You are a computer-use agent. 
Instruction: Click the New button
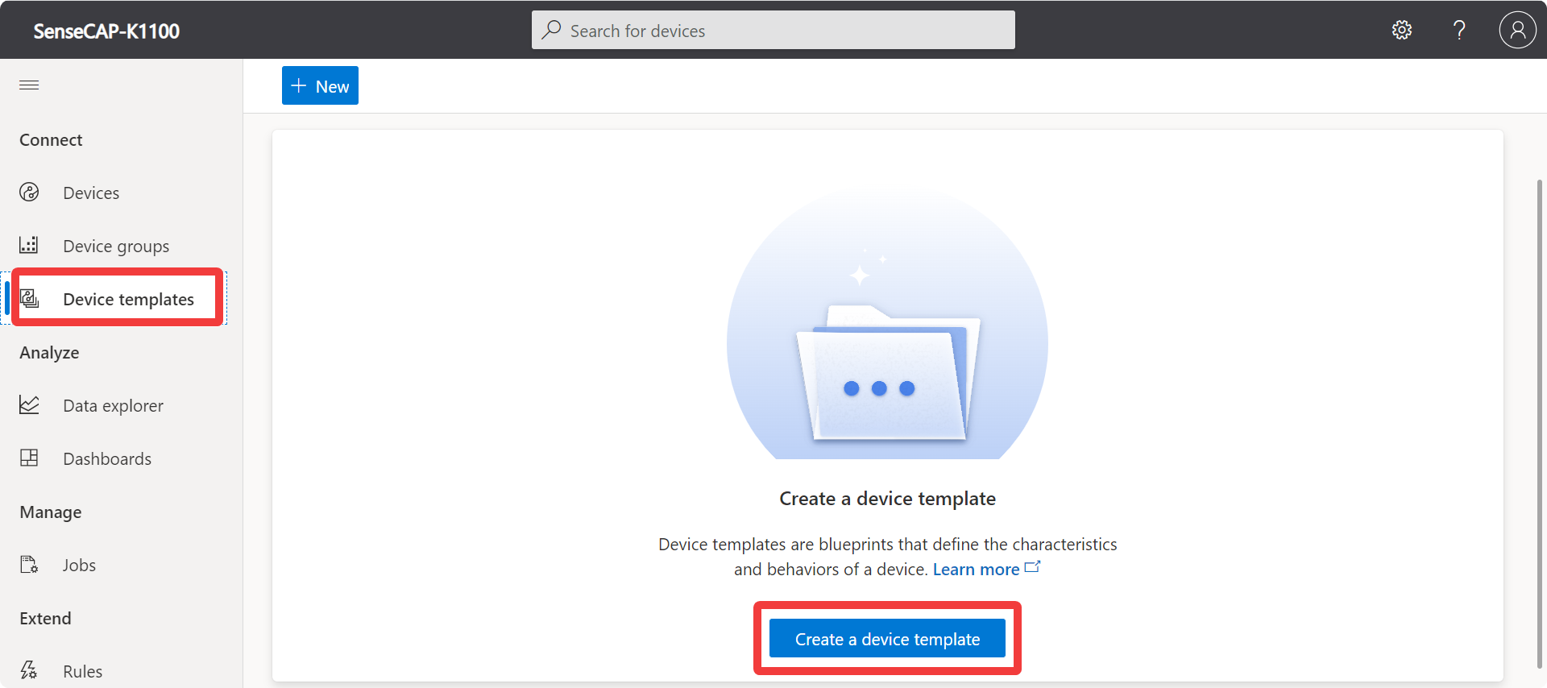point(320,85)
